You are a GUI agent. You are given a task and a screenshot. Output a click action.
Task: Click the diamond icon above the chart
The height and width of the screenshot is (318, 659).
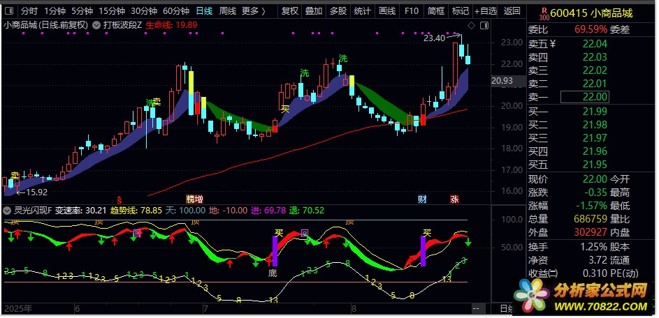(x=472, y=26)
